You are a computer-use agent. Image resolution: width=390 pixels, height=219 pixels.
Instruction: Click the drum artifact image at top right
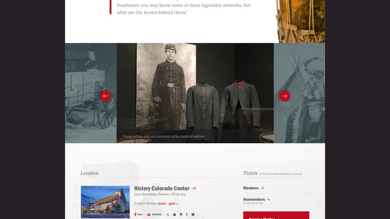tap(300, 21)
